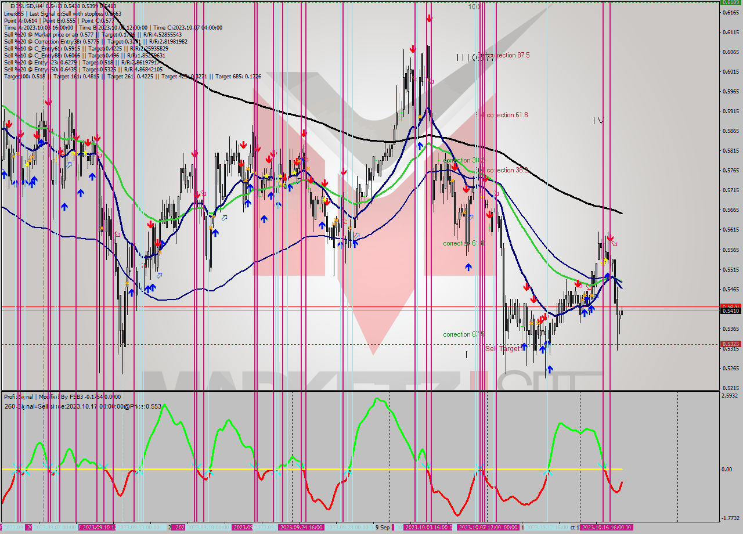Screen dimensions: 743x534
Task: Click a small blue up arrow near the 0.5265 low
Action: [550, 369]
